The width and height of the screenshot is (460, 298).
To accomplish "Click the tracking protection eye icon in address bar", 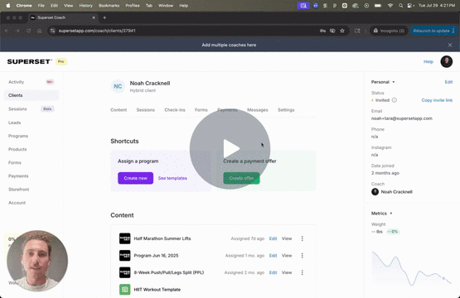I will pyautogui.click(x=332, y=31).
